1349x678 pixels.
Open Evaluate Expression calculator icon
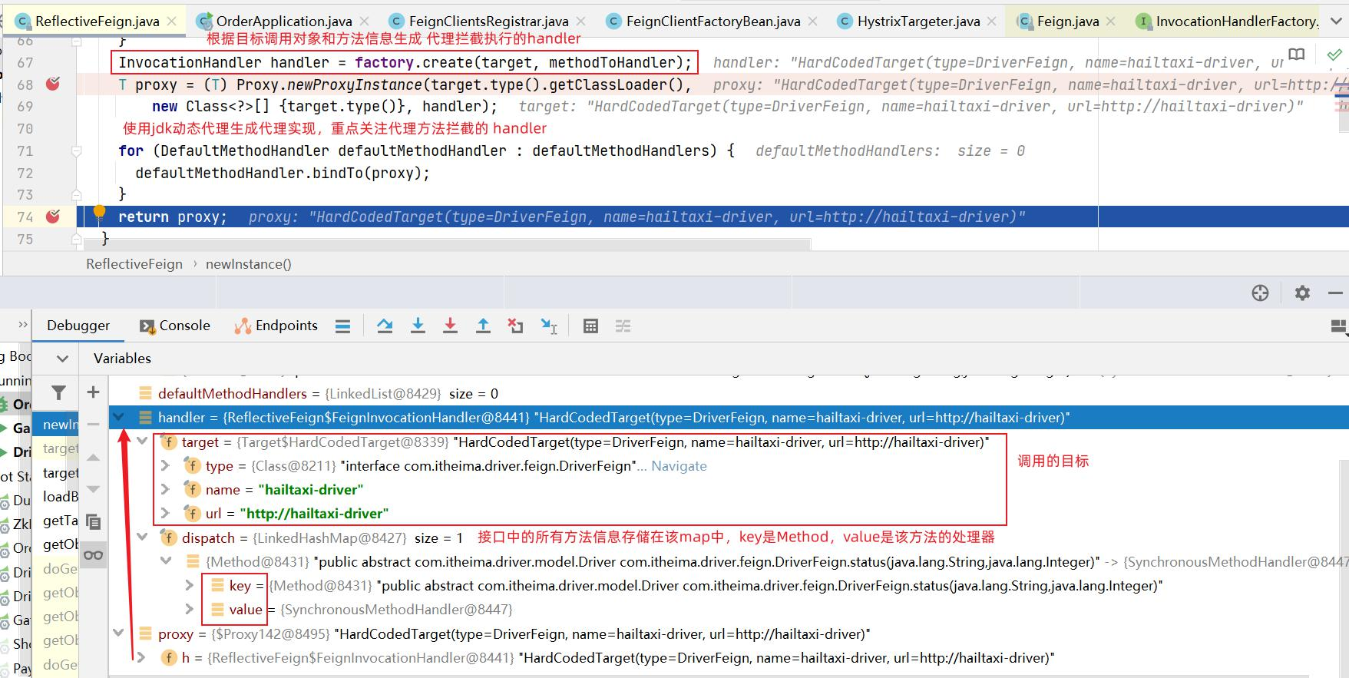pyautogui.click(x=590, y=326)
